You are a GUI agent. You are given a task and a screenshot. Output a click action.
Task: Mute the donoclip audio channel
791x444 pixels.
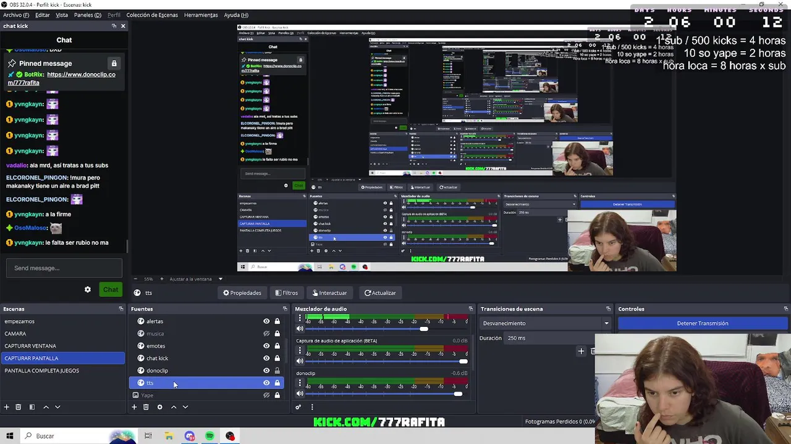point(300,394)
